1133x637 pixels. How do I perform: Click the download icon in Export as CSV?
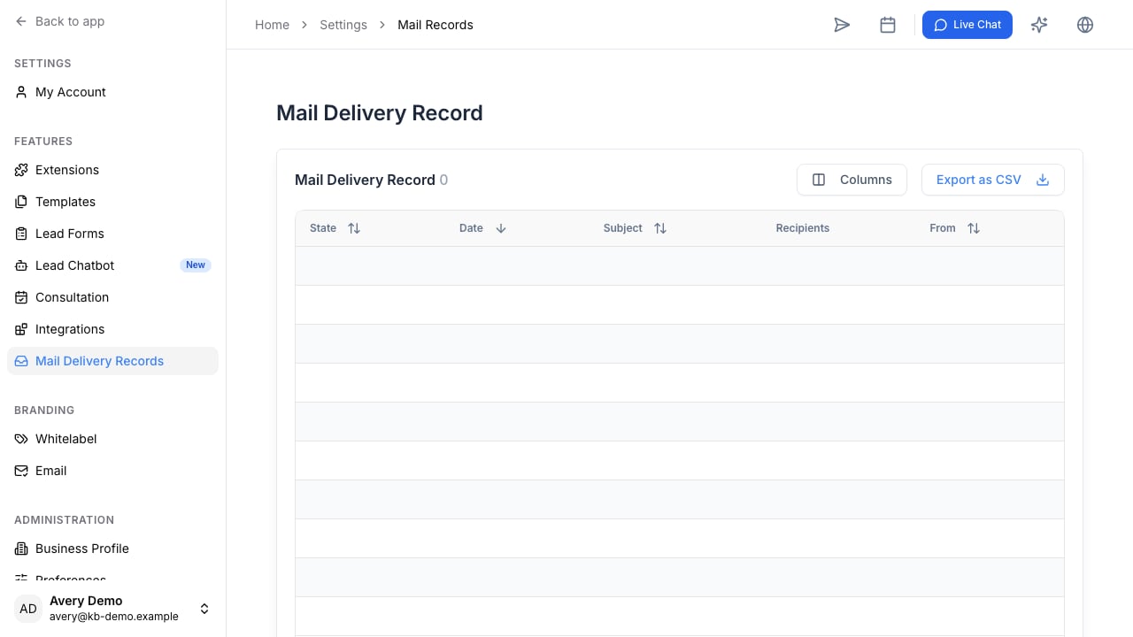pyautogui.click(x=1043, y=180)
